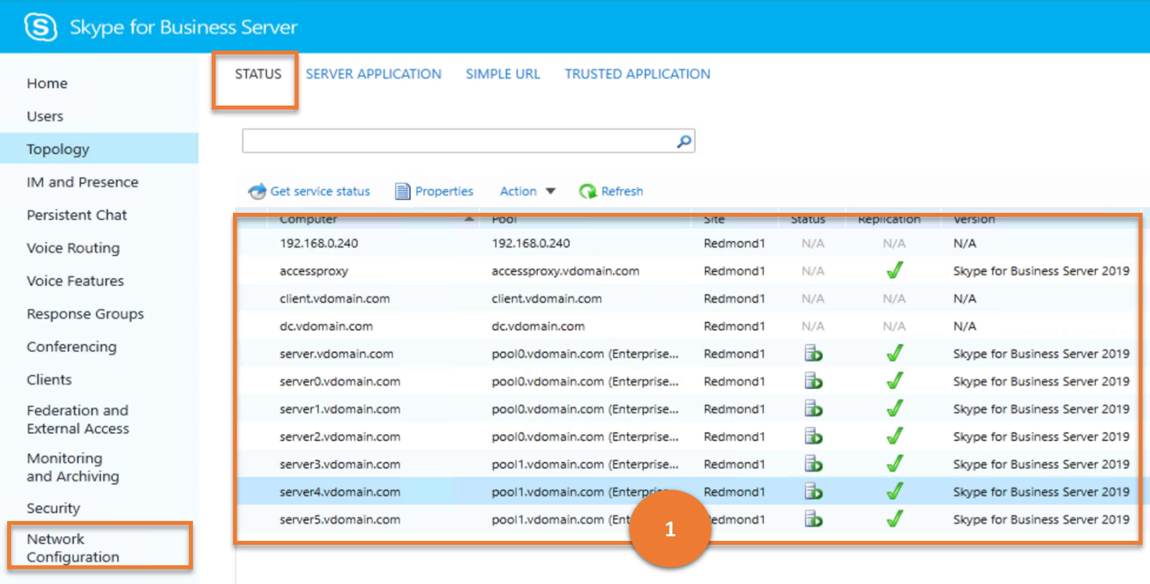Screen dimensions: 1150x584
Task: Click the Computer column sort arrow
Action: tap(469, 219)
